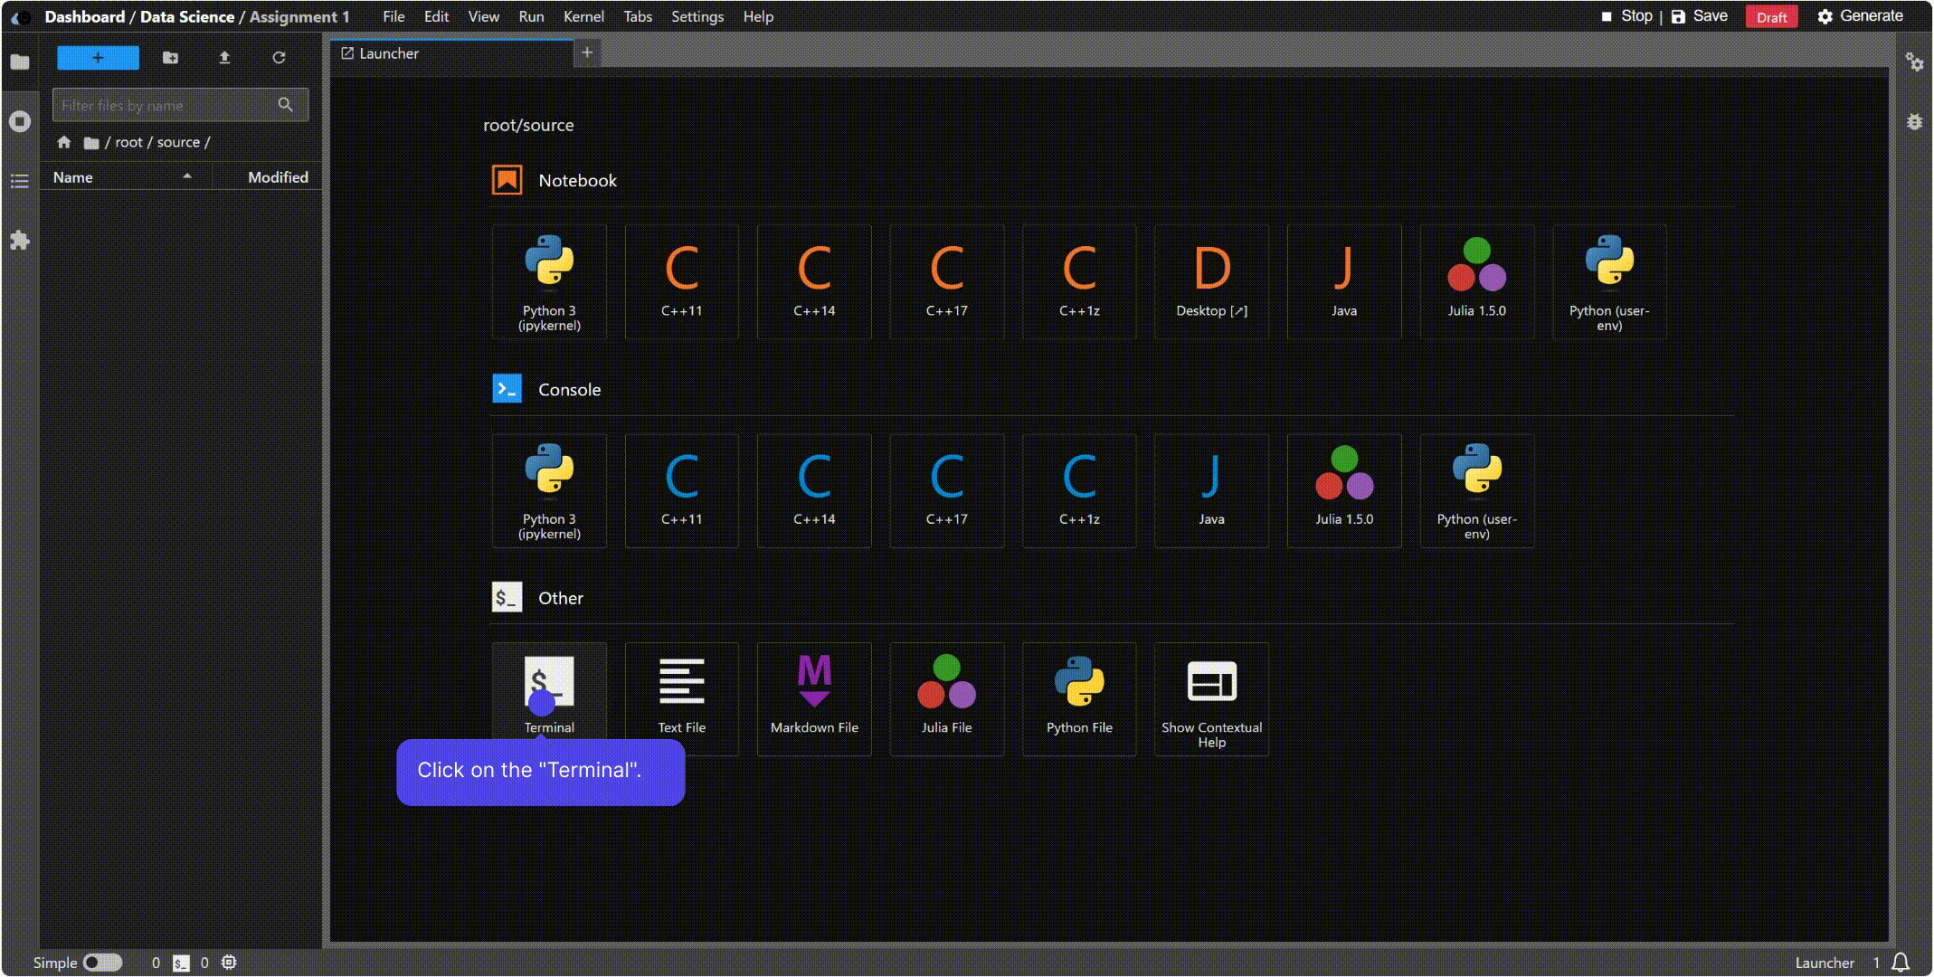Focus the Filter files by name field
The width and height of the screenshot is (1934, 977).
pos(180,105)
